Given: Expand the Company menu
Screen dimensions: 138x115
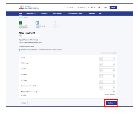Looking at the screenshot, I should [x=44, y=13].
